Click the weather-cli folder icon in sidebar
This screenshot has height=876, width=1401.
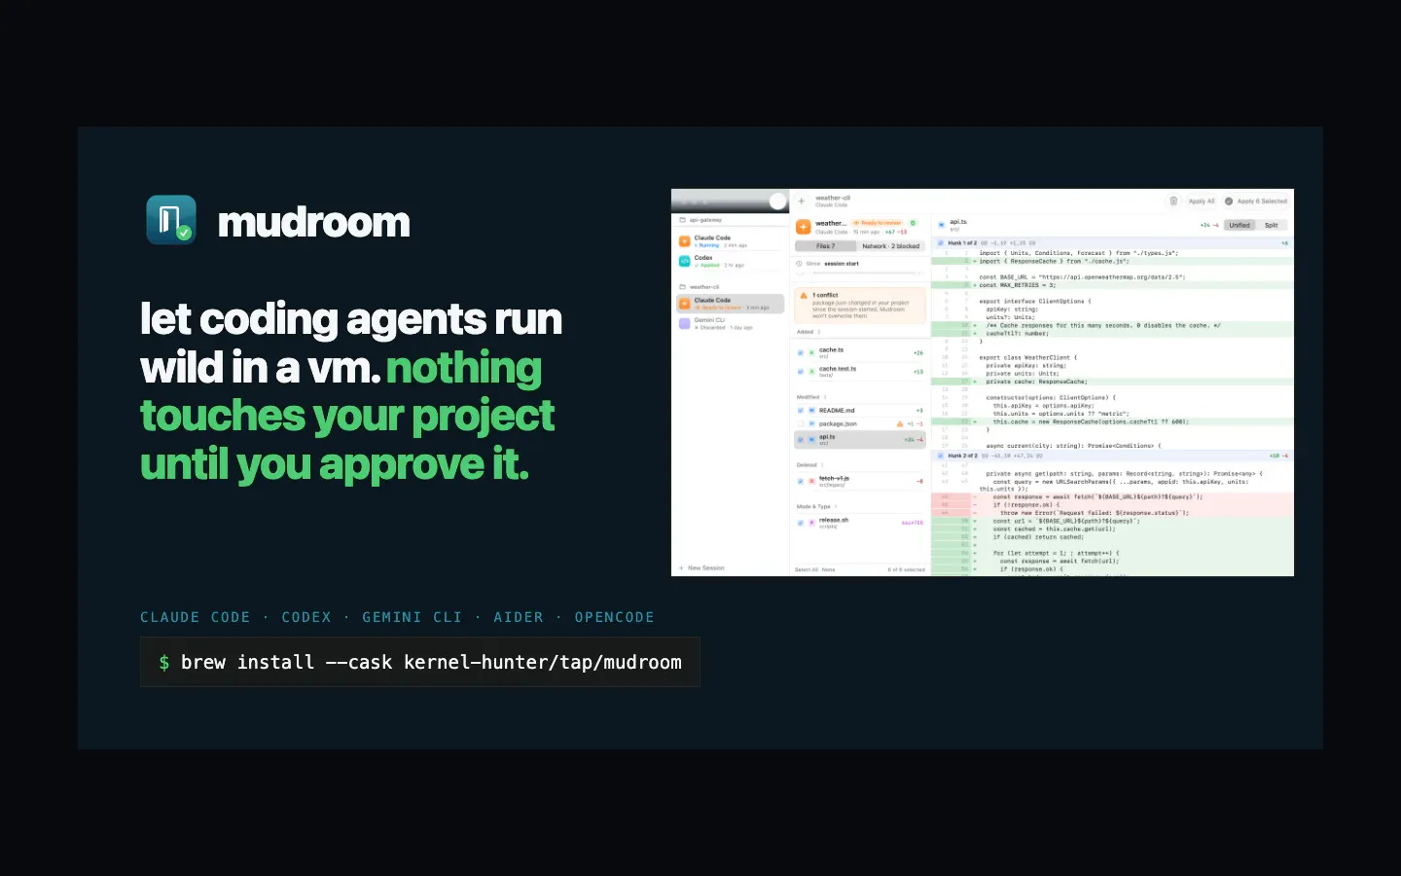(683, 287)
